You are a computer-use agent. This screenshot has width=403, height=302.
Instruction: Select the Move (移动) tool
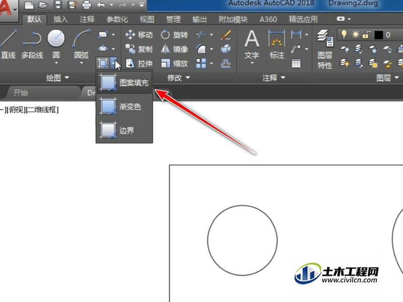[139, 35]
